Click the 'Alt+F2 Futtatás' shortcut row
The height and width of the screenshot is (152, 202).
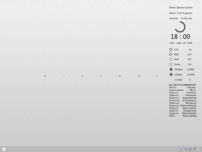(183, 88)
